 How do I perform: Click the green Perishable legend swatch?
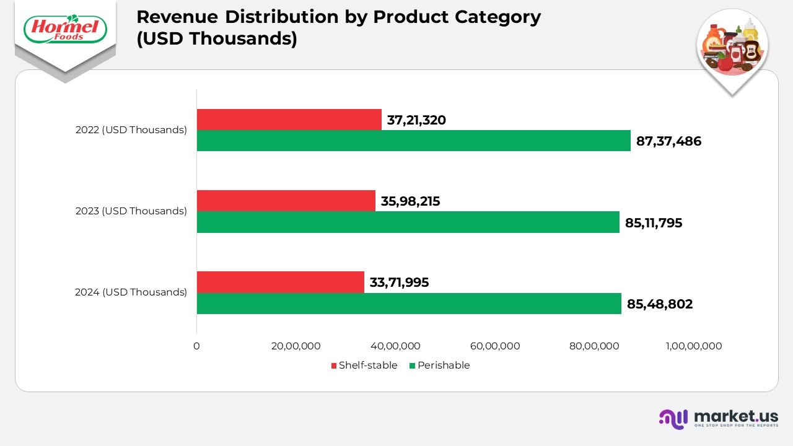pos(413,365)
